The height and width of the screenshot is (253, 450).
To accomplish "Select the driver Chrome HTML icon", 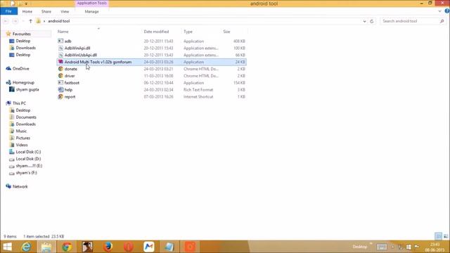I will (x=60, y=76).
